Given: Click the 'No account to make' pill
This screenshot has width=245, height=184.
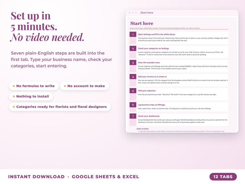Looking at the screenshot, I should click(x=84, y=86).
